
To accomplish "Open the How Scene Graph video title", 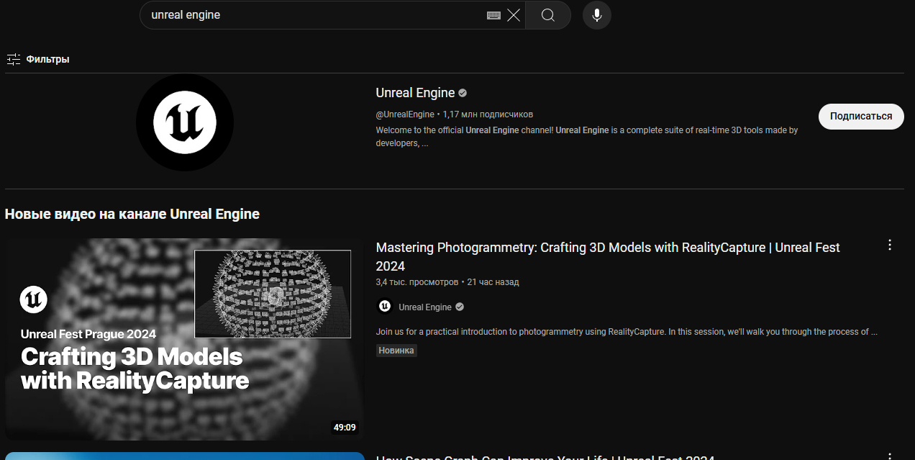I will tap(545, 457).
